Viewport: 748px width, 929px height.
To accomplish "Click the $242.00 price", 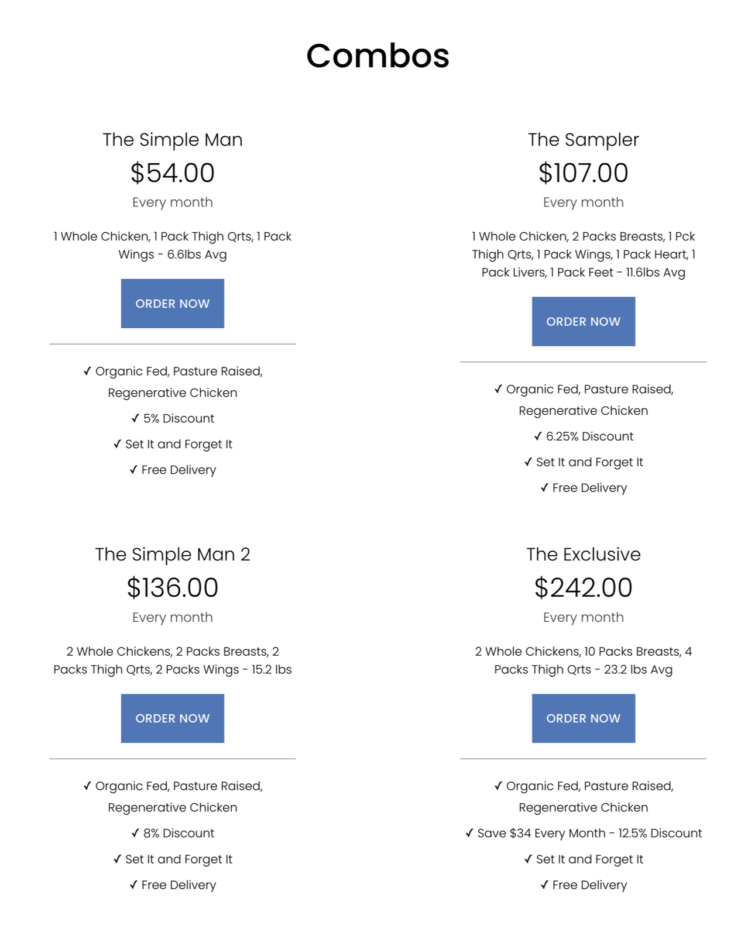I will [x=583, y=588].
